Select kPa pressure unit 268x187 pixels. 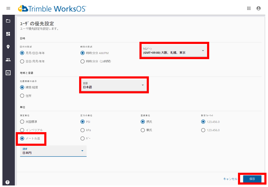click(x=82, y=130)
